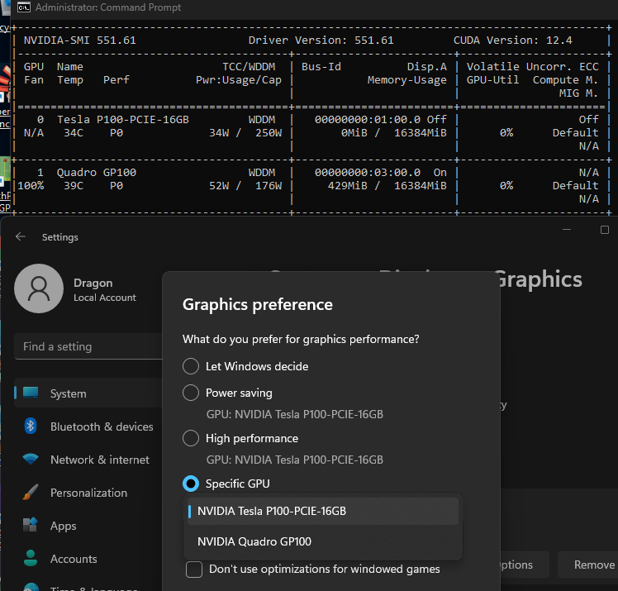Enable Don't use optimizations for windowed games
618x591 pixels.
194,569
